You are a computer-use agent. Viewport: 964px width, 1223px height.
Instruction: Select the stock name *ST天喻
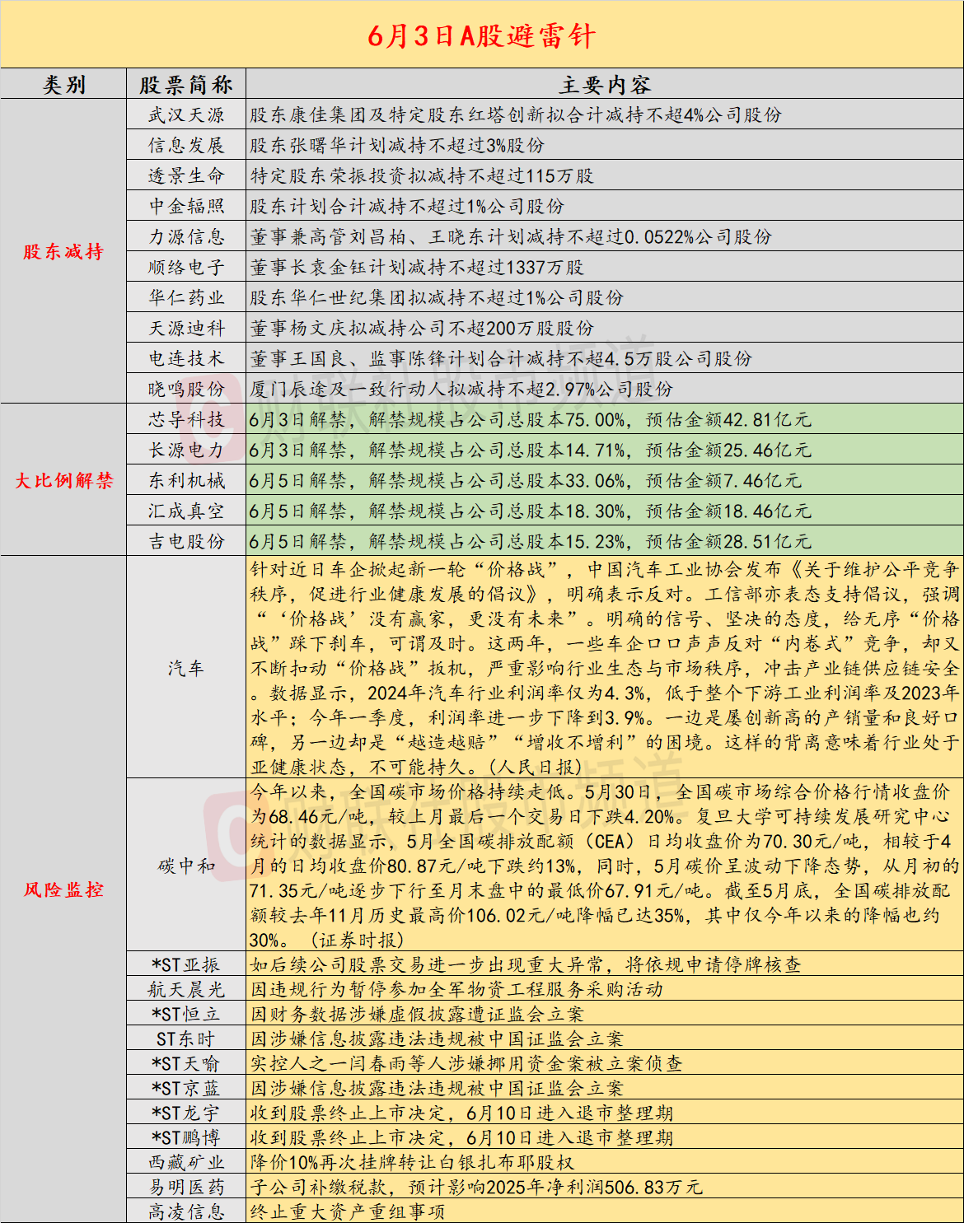[x=186, y=1064]
